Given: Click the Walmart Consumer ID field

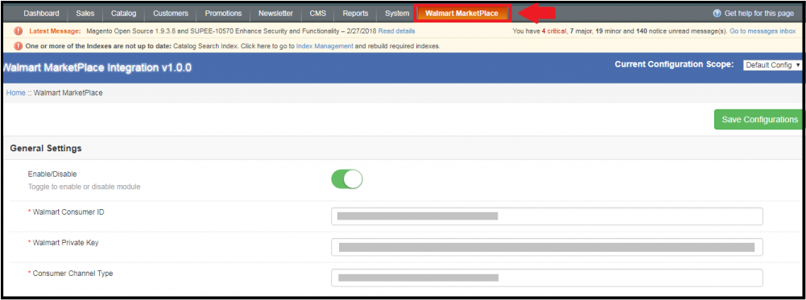Looking at the screenshot, I should [547, 216].
